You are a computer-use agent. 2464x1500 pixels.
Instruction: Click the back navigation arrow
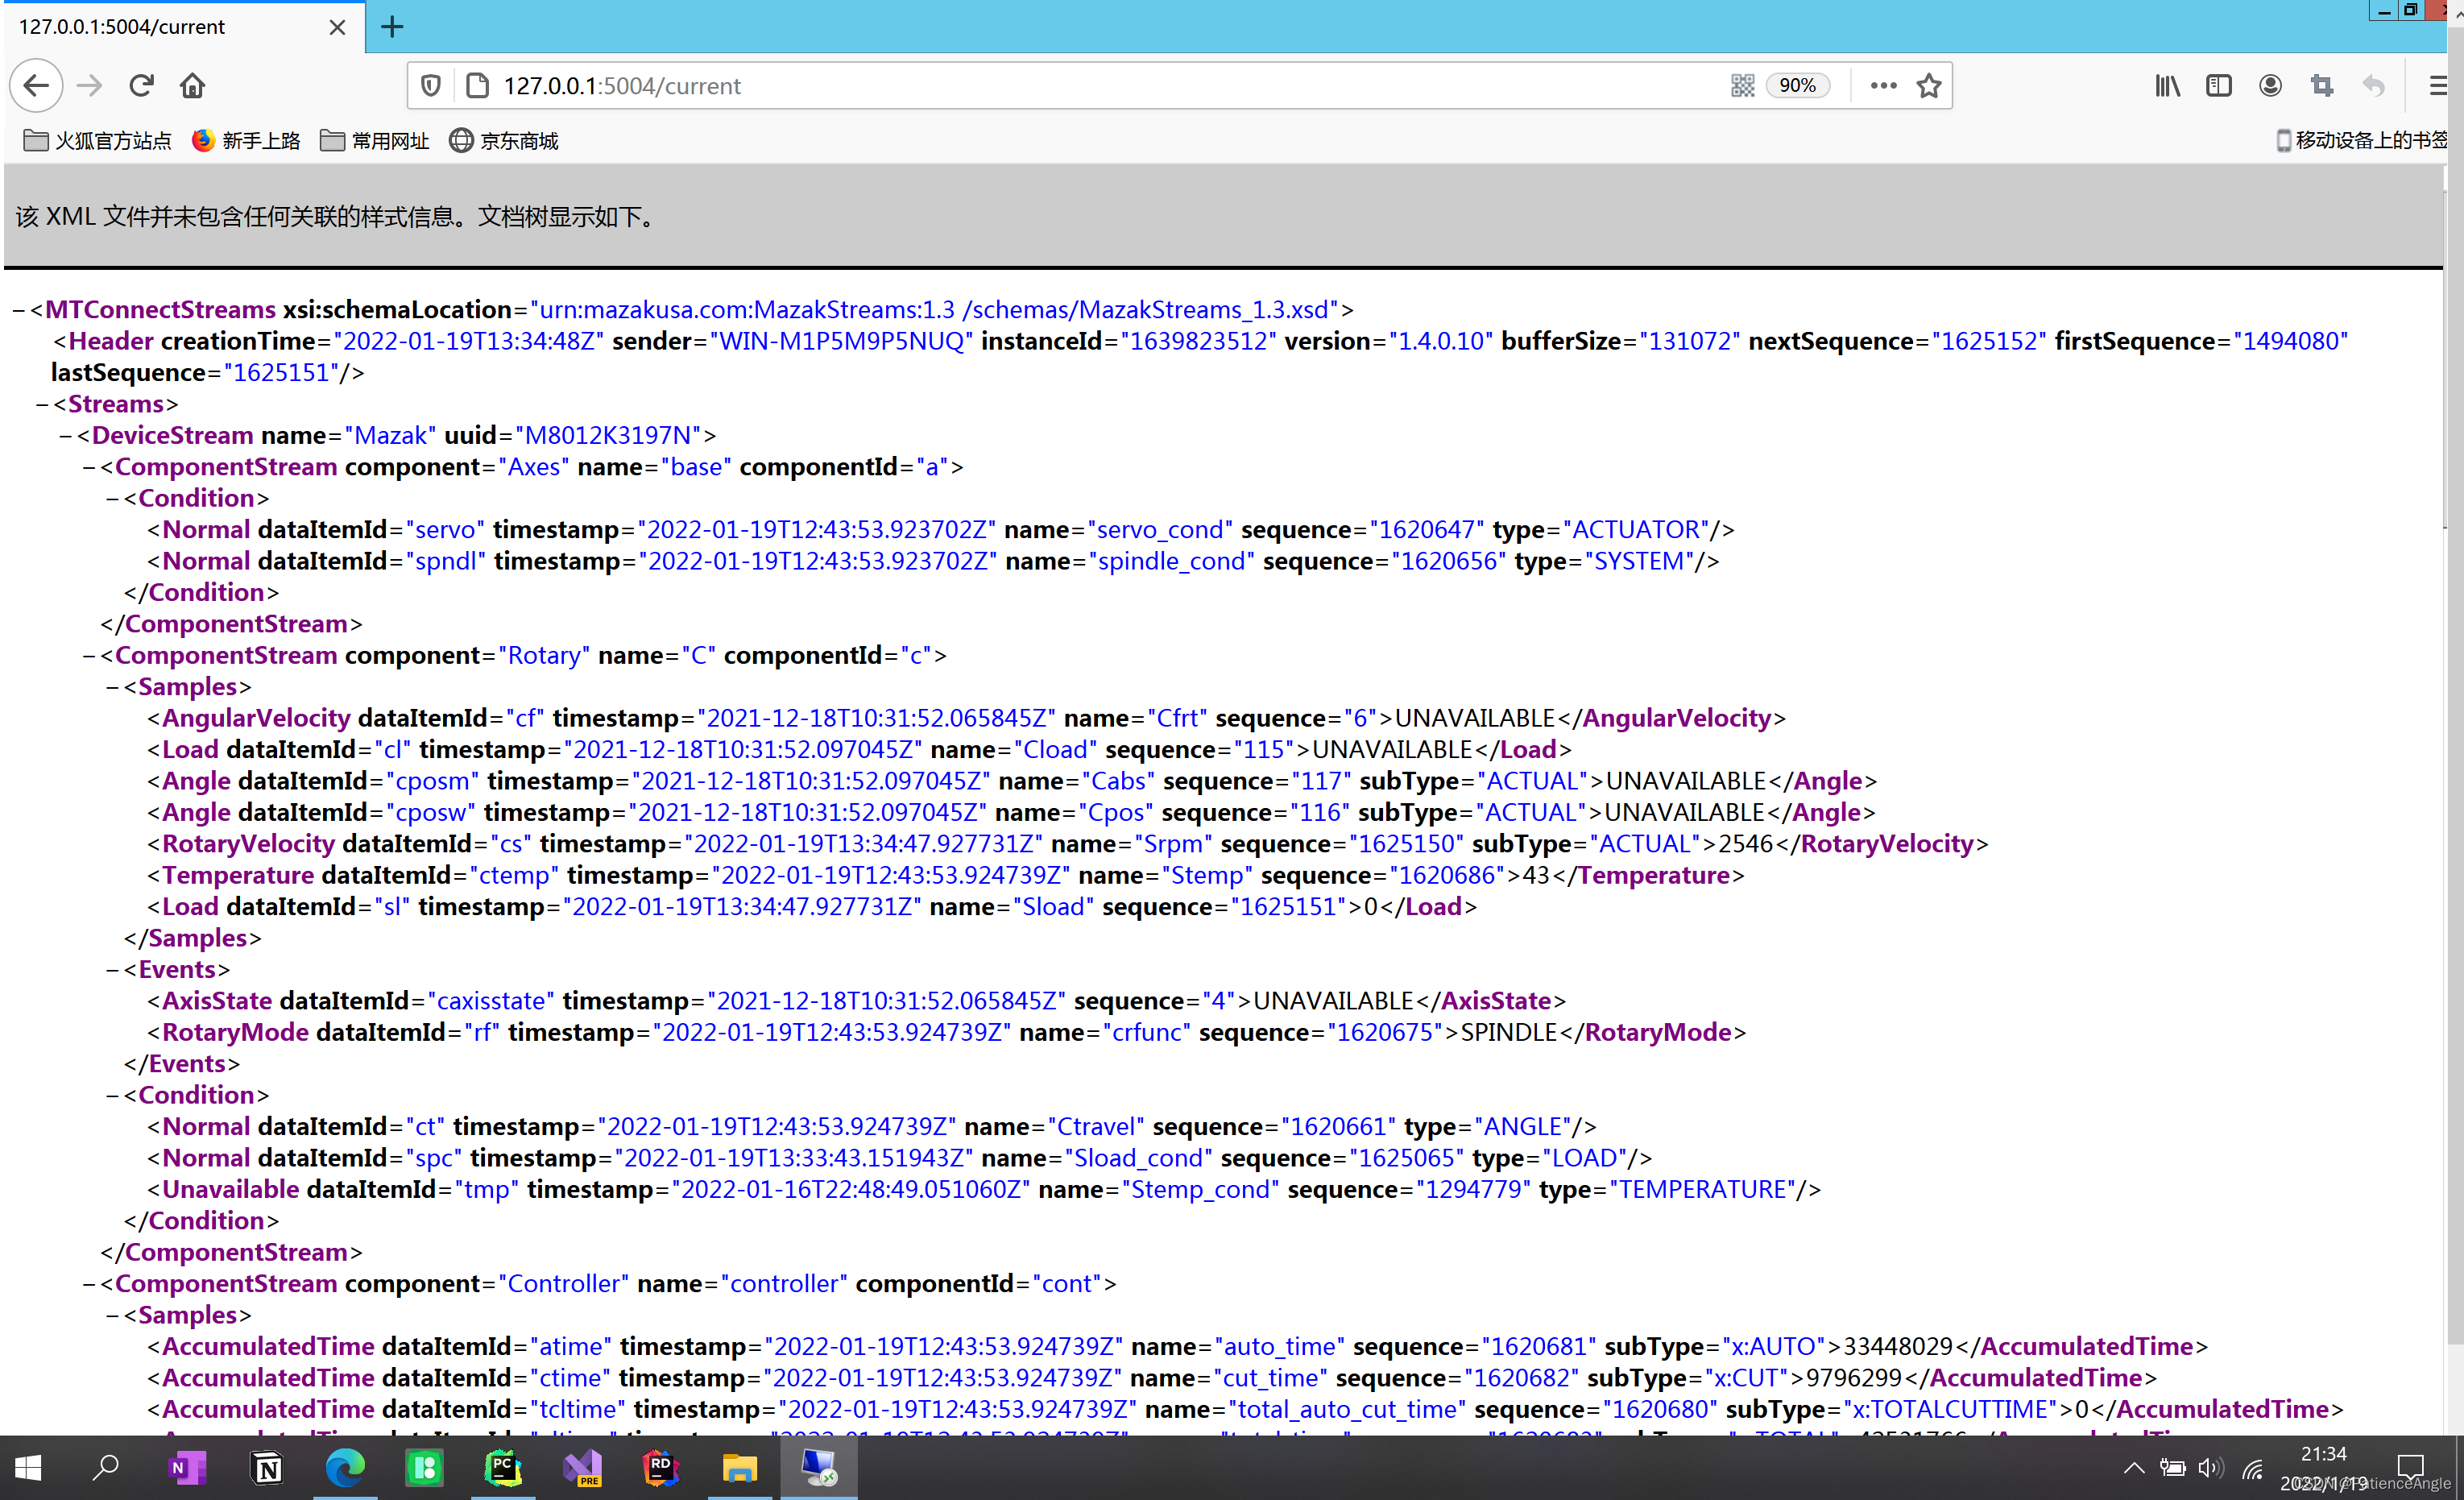click(36, 86)
